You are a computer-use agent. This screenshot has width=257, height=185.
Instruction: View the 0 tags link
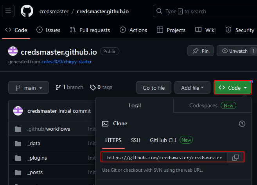(x=101, y=87)
